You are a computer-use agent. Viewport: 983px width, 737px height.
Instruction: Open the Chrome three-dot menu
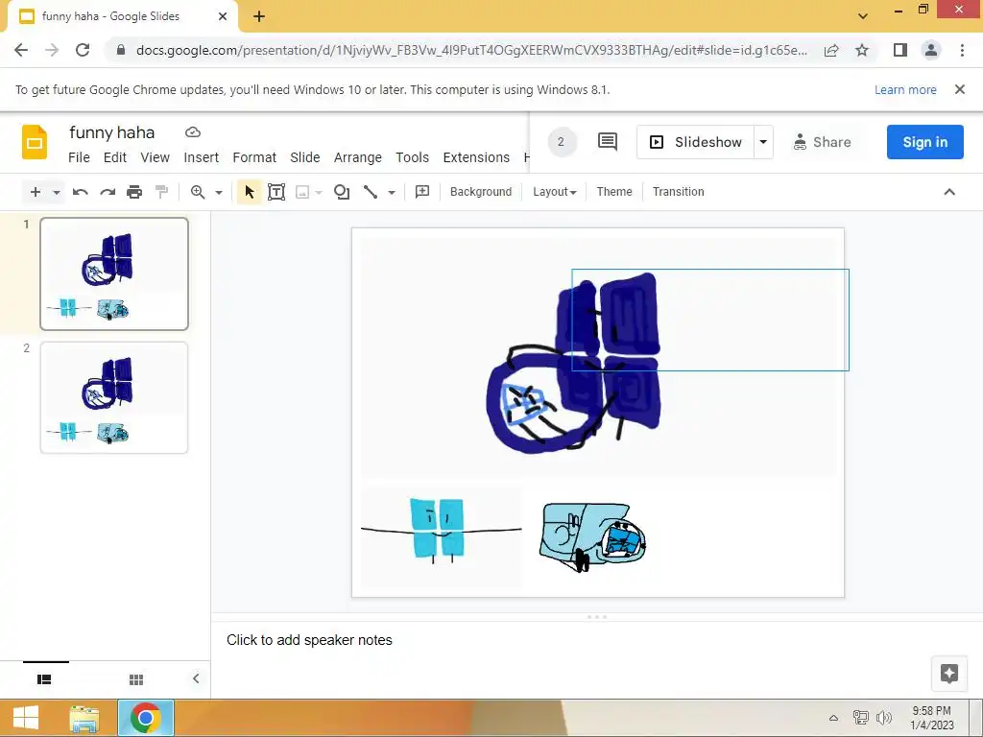962,50
